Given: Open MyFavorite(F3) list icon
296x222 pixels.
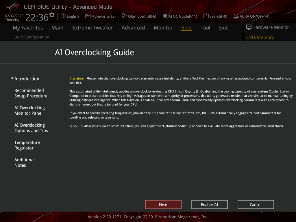Looking at the screenshot, I should pos(88,16).
